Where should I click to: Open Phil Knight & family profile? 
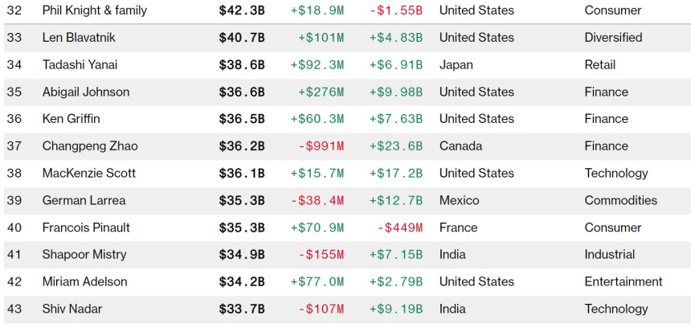(x=93, y=10)
